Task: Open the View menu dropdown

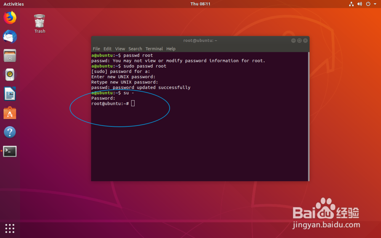Action: [120, 49]
